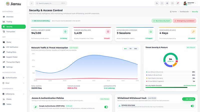Switch the chart to 30D range
200x112 pixels.
135,49
